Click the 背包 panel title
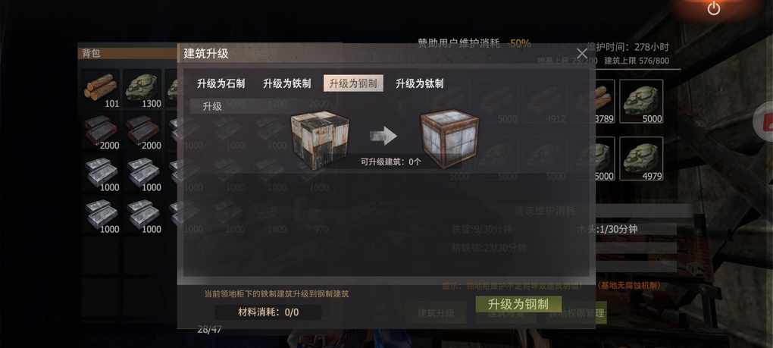Screen dimensions: 773x348 click(91, 53)
